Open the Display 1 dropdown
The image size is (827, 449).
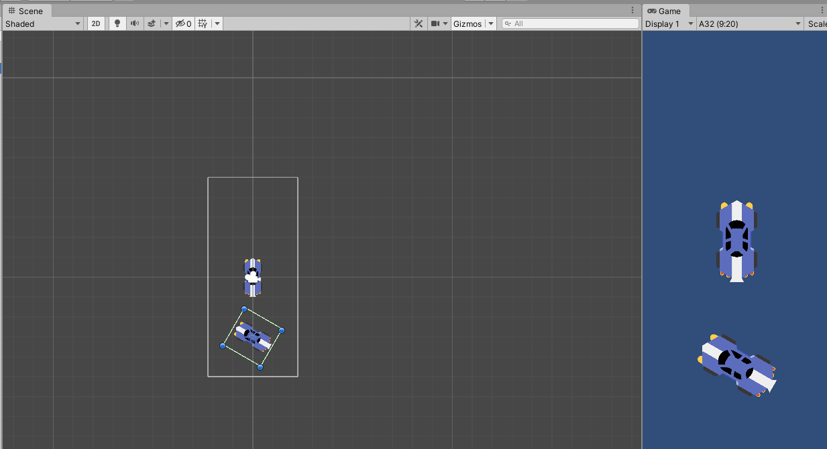click(x=669, y=23)
